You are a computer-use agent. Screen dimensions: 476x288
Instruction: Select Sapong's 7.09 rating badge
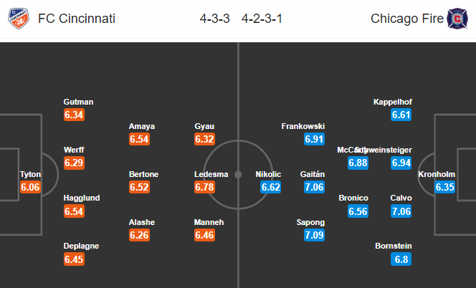click(x=314, y=236)
